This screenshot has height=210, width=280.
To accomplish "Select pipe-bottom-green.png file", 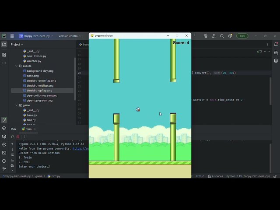I will pos(40,95).
